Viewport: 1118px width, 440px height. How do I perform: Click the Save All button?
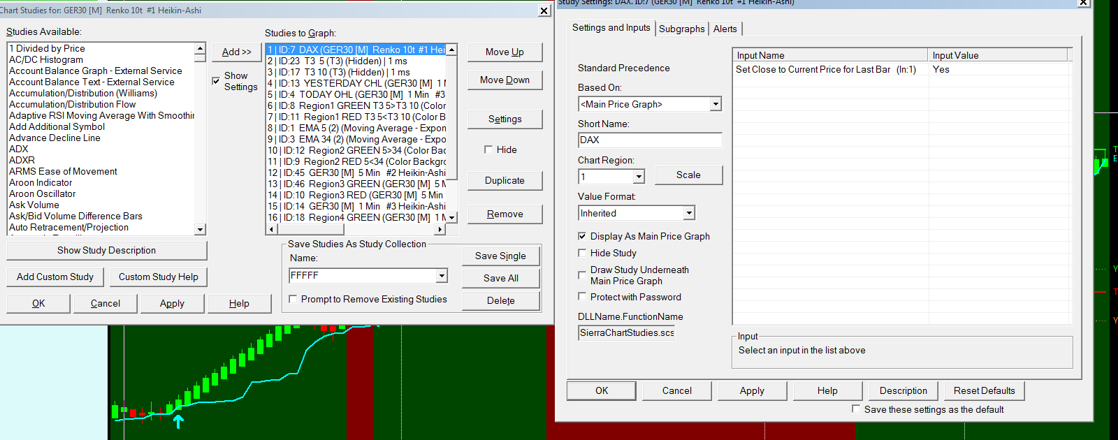pos(500,278)
